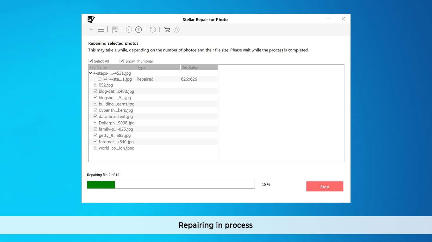The height and width of the screenshot is (242, 432).
Task: Uncheck the family-p...-025.jpg checkbox
Action: coord(95,129)
